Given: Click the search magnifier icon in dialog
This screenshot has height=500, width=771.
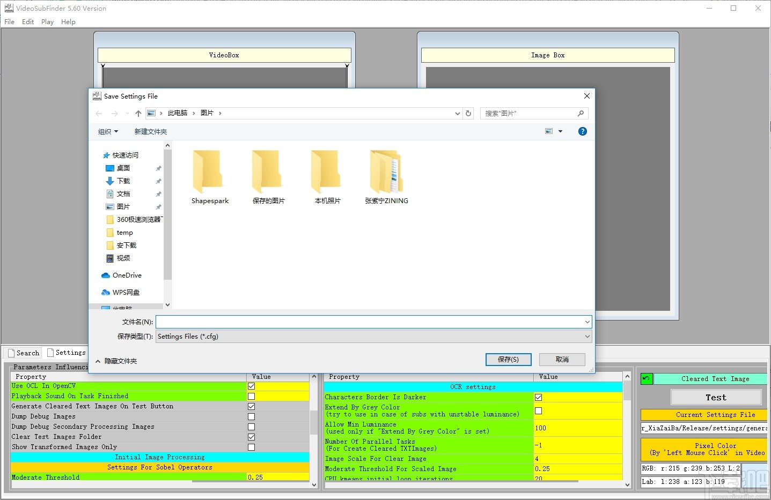Looking at the screenshot, I should (x=581, y=114).
